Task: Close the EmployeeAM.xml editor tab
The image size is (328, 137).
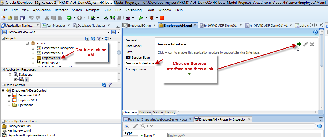Action: pos(195,25)
